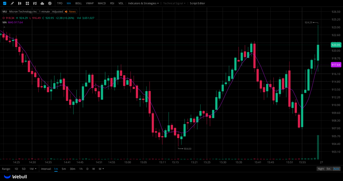Open the Script Editor
343x181 pixels.
click(198, 3)
